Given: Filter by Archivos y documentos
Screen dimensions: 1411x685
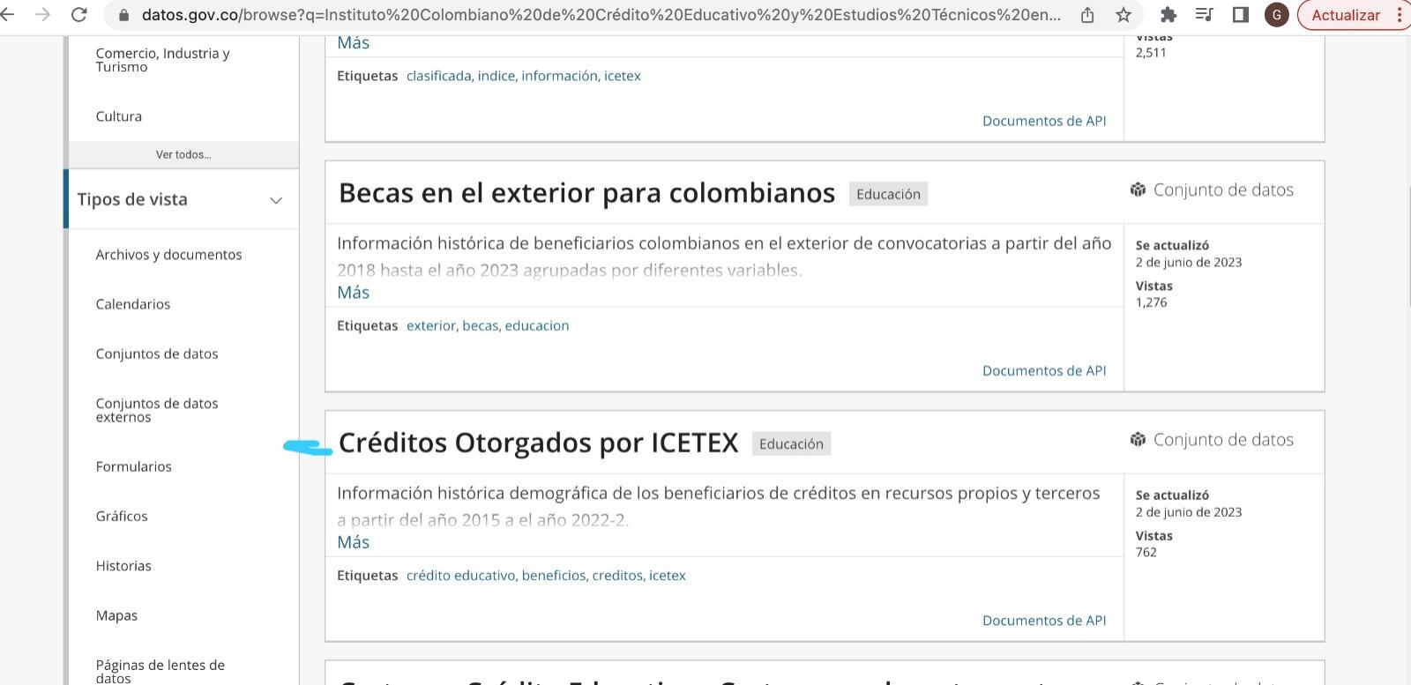Looking at the screenshot, I should pyautogui.click(x=168, y=255).
